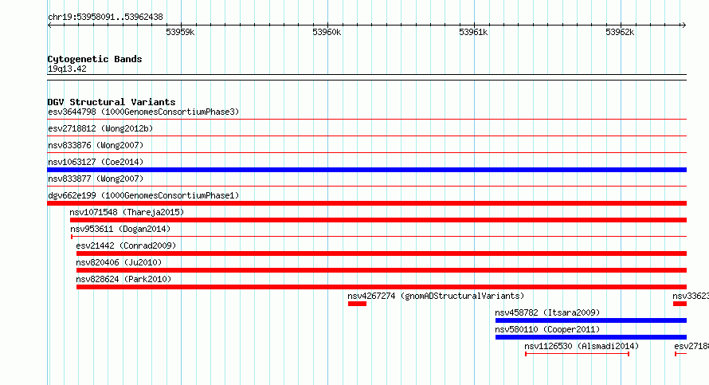This screenshot has height=385, width=709.
Task: Open esv21442 (Conrad2009) variant
Action: pos(126,246)
